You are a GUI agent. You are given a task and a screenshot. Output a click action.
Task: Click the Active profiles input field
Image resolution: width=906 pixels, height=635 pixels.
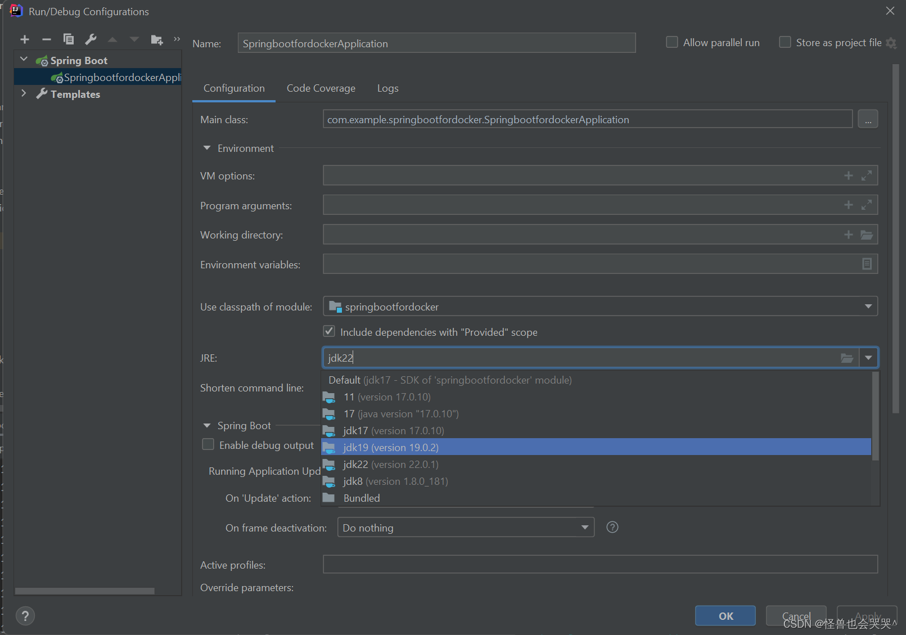pos(600,564)
